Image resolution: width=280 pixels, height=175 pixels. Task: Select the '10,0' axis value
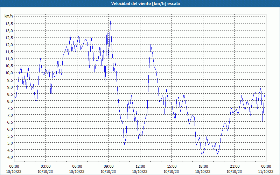[9, 73]
